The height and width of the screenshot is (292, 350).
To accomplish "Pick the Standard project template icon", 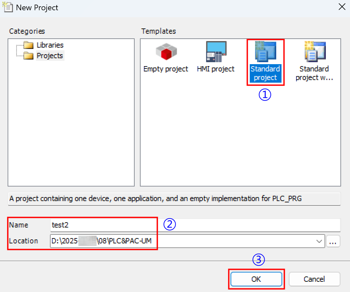I will click(265, 52).
